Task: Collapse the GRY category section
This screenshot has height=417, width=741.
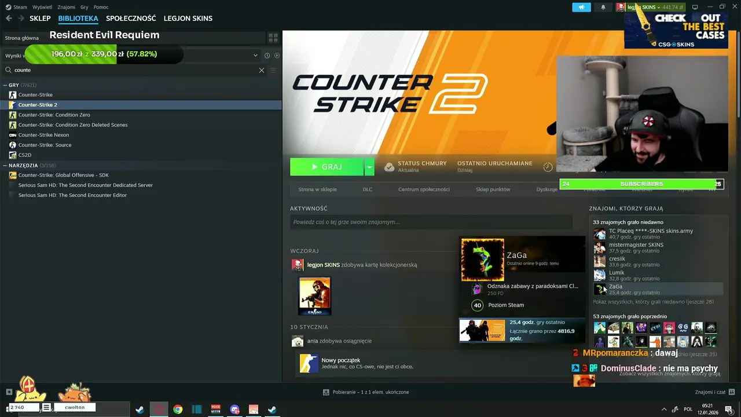Action: 6,85
